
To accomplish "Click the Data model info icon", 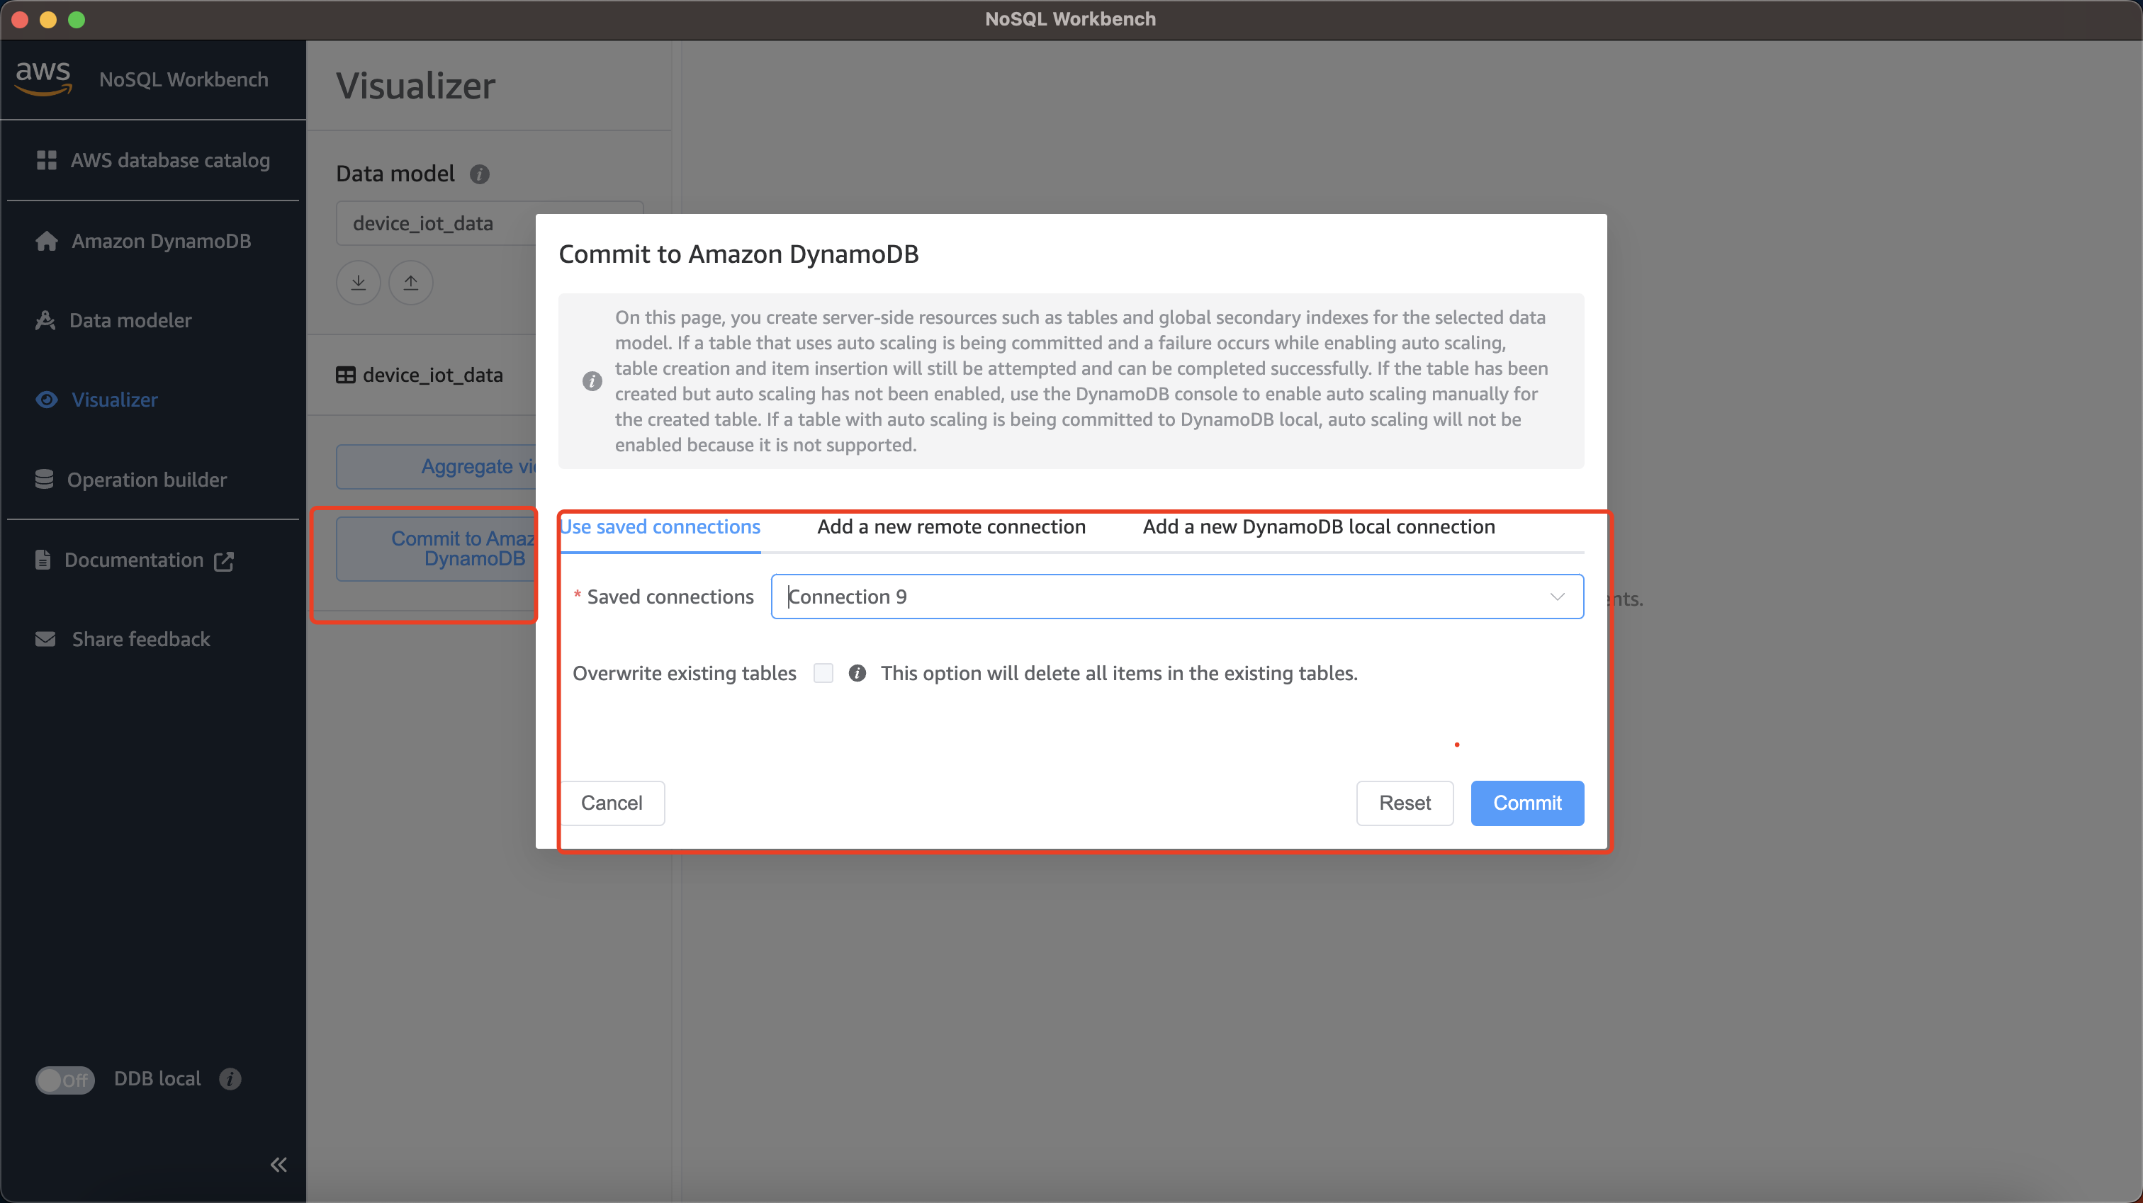I will [x=479, y=174].
